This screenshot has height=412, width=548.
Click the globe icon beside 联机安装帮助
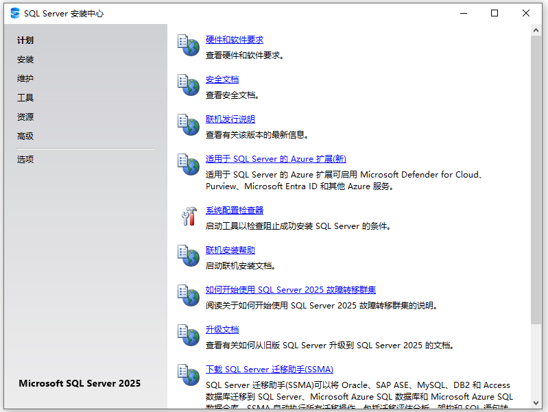[x=189, y=256]
